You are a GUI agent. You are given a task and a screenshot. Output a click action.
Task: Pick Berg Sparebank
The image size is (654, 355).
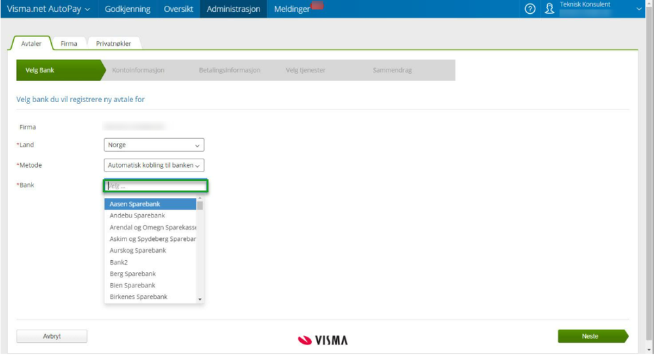tap(150, 274)
